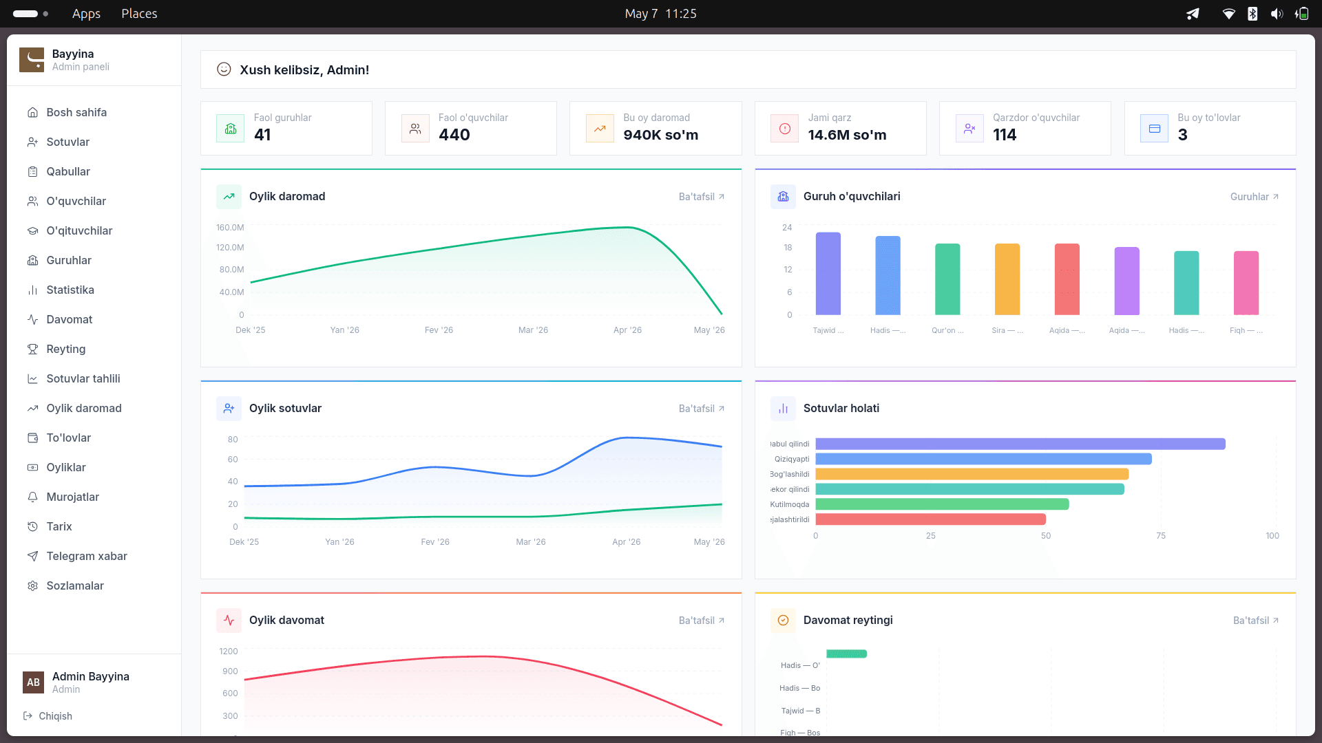
Task: Click the Faol o'quvchilar value 440
Action: (x=454, y=135)
